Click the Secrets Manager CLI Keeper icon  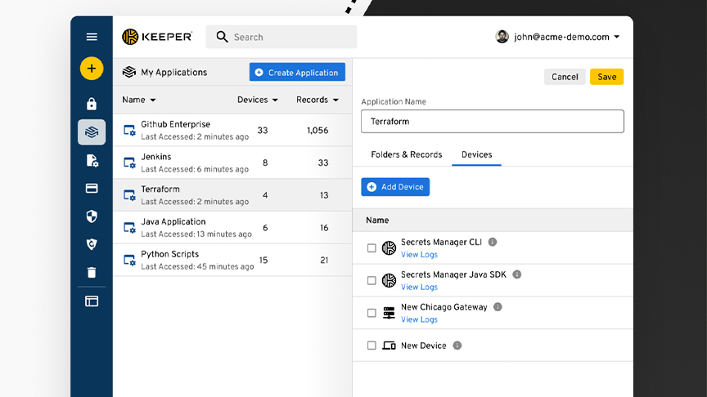click(x=389, y=248)
